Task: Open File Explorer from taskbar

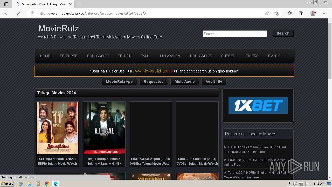Action: [29, 184]
